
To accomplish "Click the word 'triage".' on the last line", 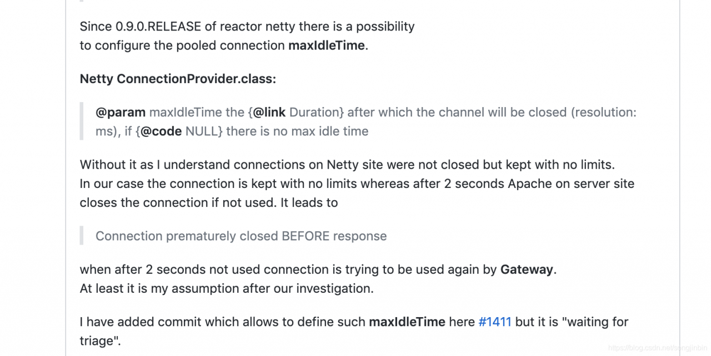I will (x=101, y=341).
